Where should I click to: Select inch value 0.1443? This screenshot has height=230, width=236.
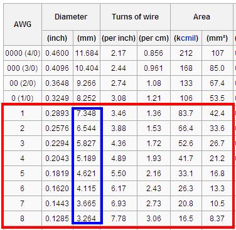(x=57, y=204)
